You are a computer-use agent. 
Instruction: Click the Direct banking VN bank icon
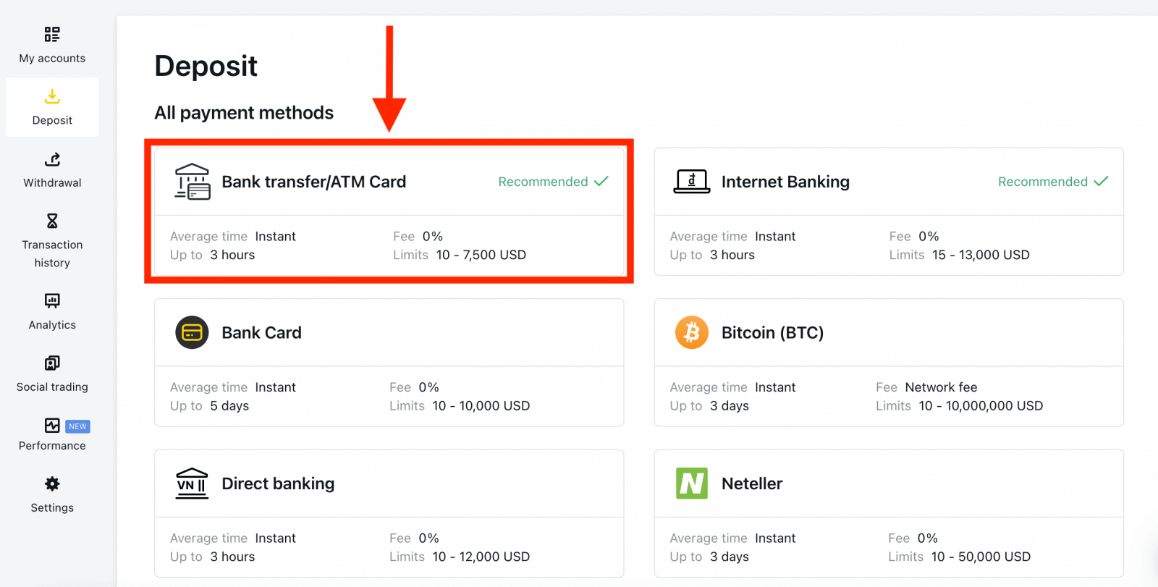click(x=192, y=483)
